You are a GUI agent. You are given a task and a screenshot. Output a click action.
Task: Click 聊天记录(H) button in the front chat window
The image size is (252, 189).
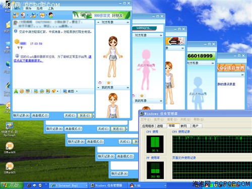click(x=21, y=115)
